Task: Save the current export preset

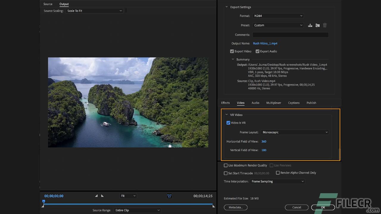Action: coord(310,25)
